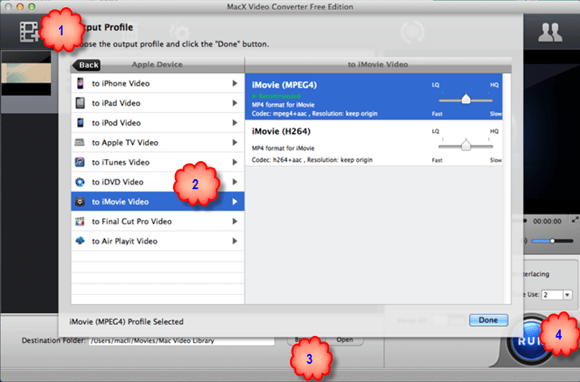Image resolution: width=580 pixels, height=382 pixels.
Task: Click the Done button
Action: click(x=488, y=320)
